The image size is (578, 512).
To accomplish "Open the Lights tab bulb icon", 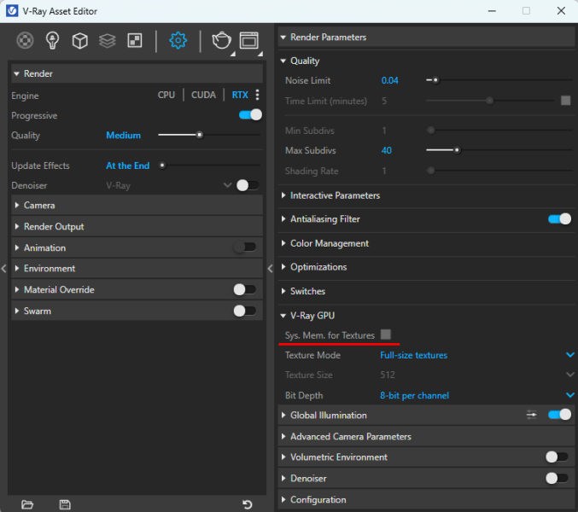I will pyautogui.click(x=52, y=40).
